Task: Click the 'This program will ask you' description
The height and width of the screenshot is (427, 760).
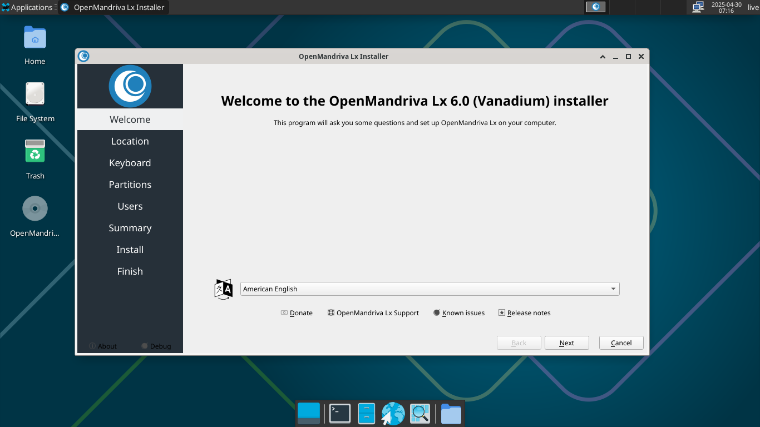Action: [x=415, y=123]
